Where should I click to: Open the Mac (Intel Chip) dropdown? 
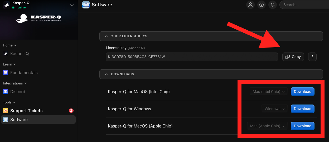pyautogui.click(x=268, y=92)
